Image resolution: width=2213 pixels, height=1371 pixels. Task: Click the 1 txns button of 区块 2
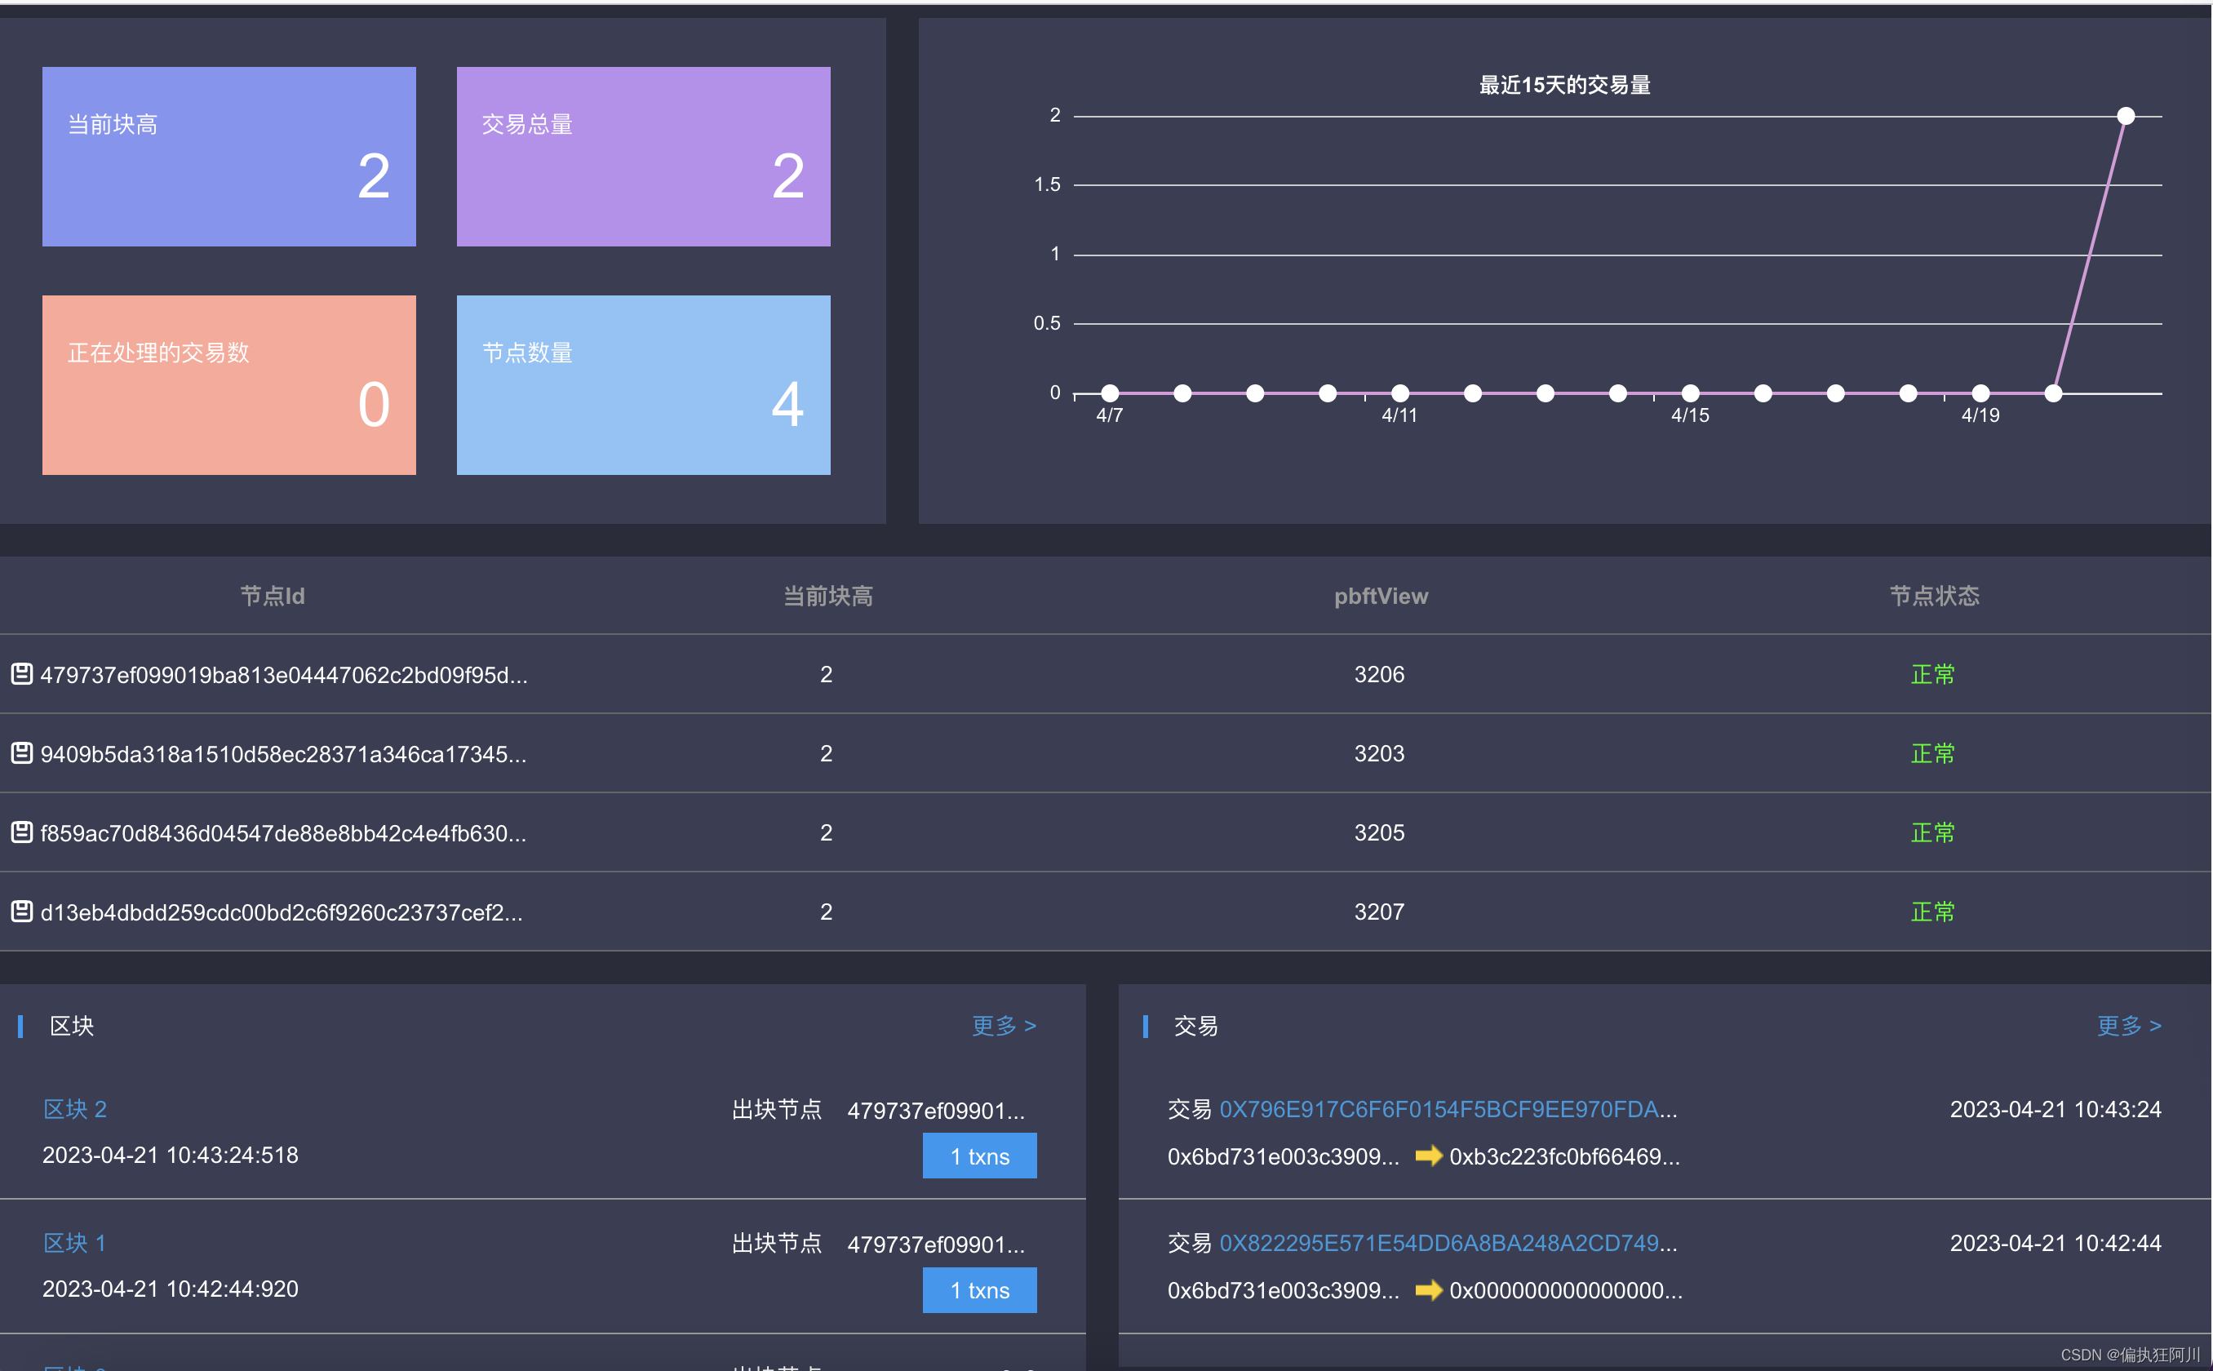point(979,1156)
